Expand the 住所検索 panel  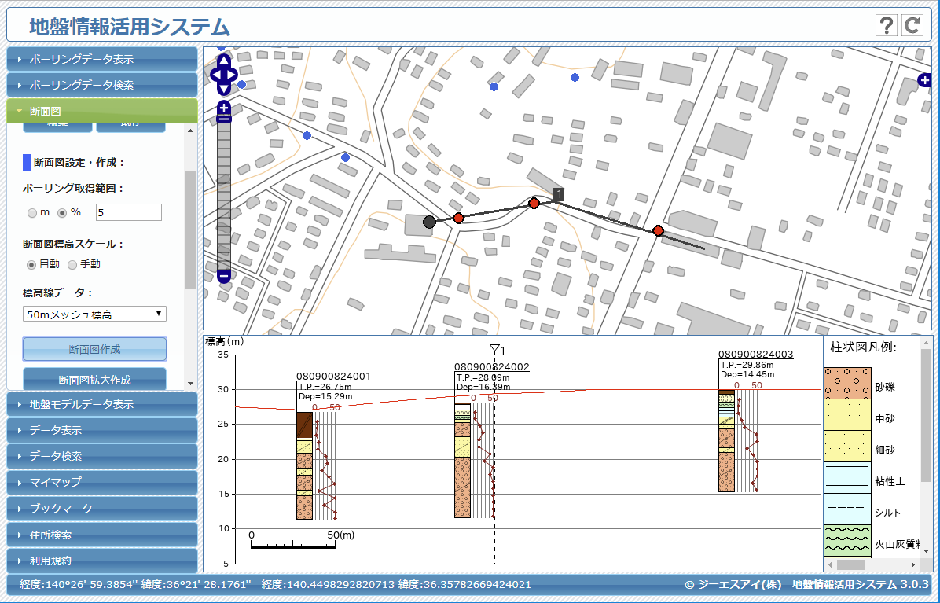(x=102, y=535)
